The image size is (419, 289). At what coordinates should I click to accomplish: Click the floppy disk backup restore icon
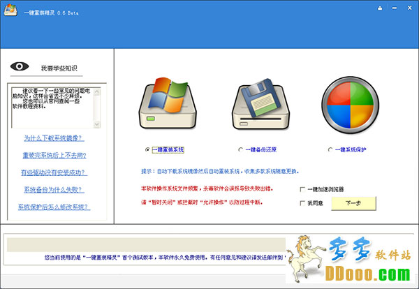260,104
